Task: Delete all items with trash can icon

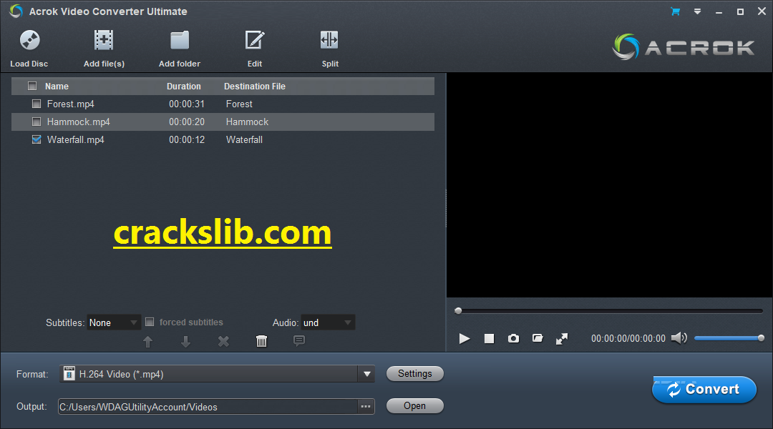Action: (261, 341)
